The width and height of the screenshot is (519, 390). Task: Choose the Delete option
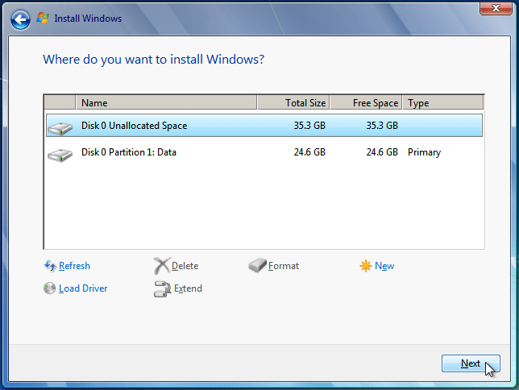tap(185, 266)
